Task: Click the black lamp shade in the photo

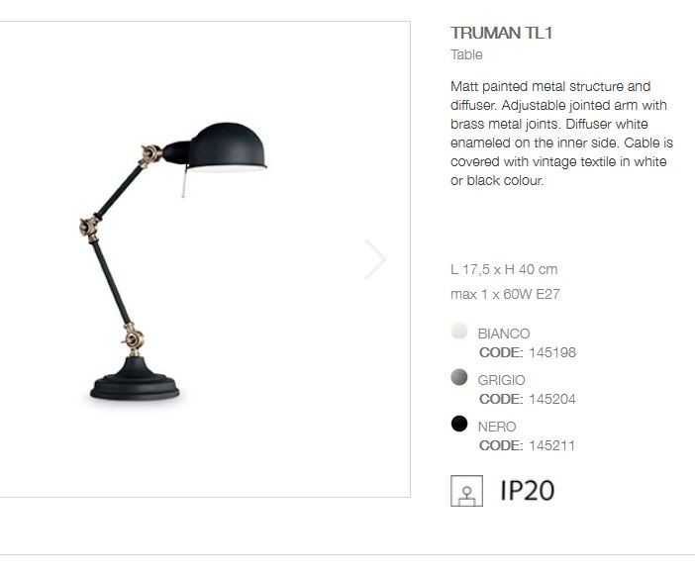Action: coord(227,147)
